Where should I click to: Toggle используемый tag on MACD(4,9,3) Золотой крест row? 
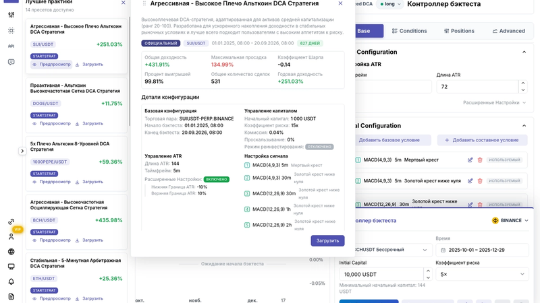pos(504,181)
